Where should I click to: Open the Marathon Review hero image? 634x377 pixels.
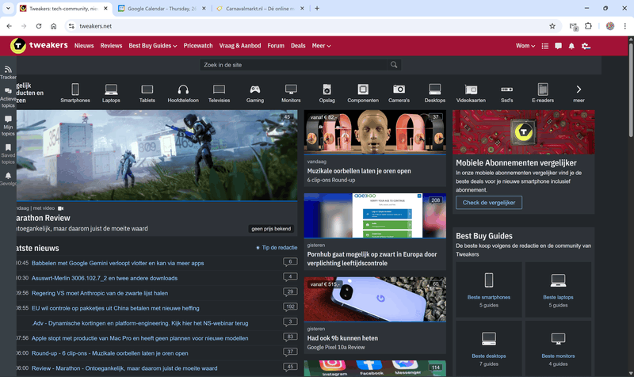[x=157, y=155]
